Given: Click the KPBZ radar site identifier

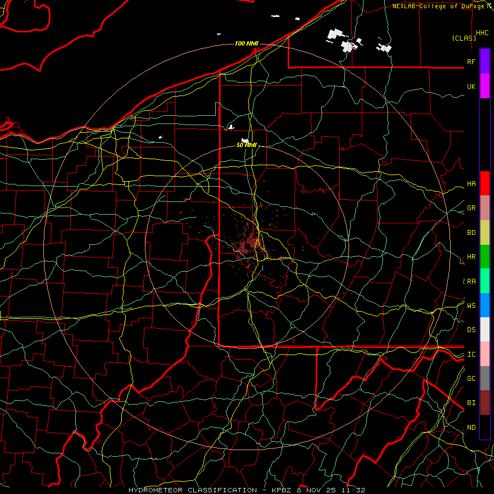Looking at the screenshot, I should click(x=282, y=490).
